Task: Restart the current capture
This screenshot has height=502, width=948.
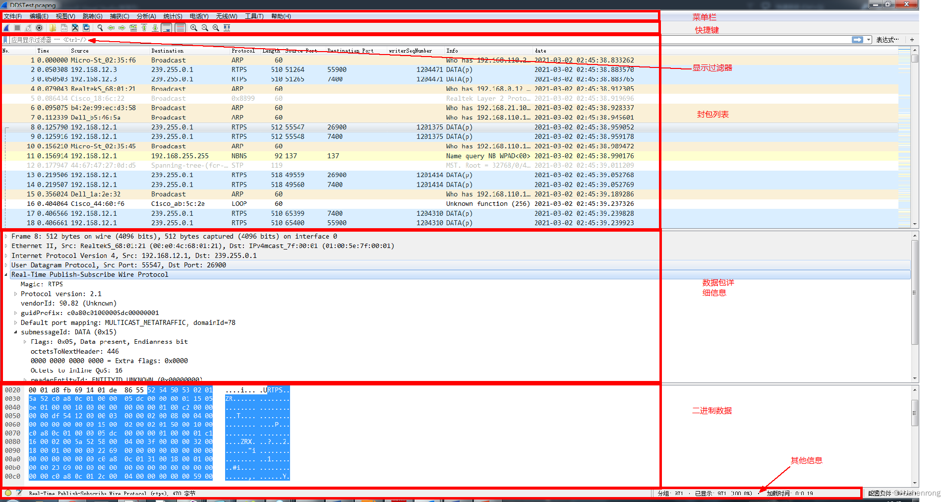Action: click(29, 28)
